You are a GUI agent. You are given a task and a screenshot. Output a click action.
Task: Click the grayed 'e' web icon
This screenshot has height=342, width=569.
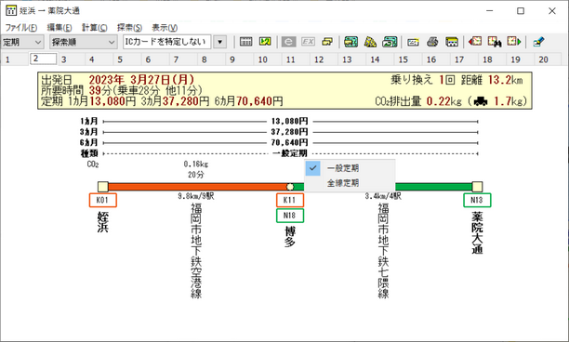288,42
